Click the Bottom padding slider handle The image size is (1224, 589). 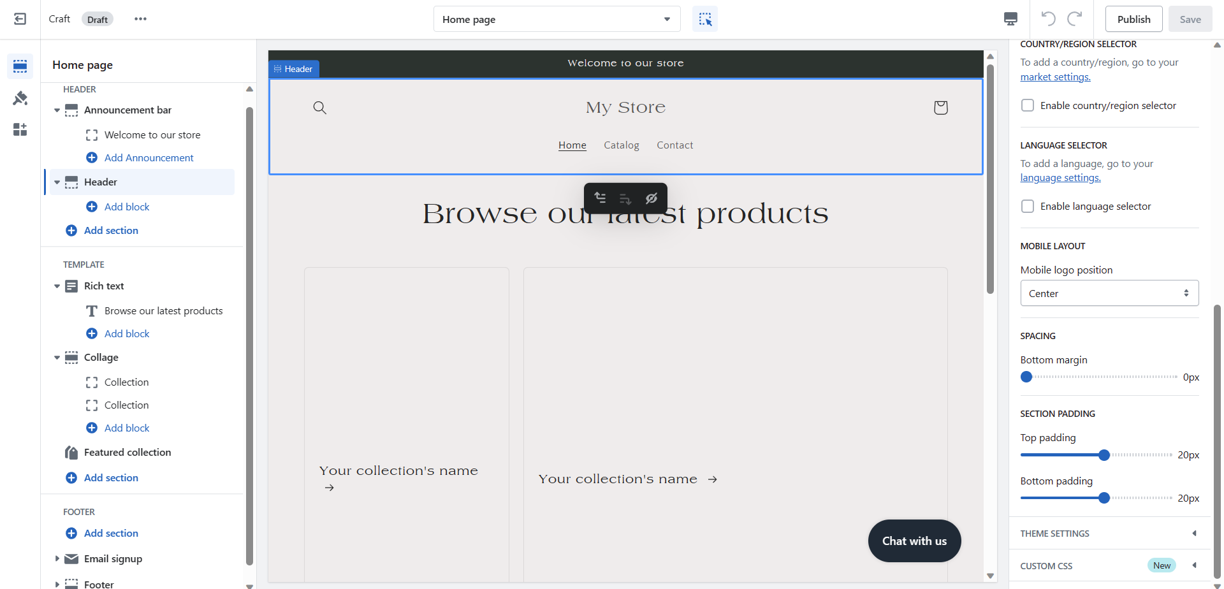[1104, 498]
